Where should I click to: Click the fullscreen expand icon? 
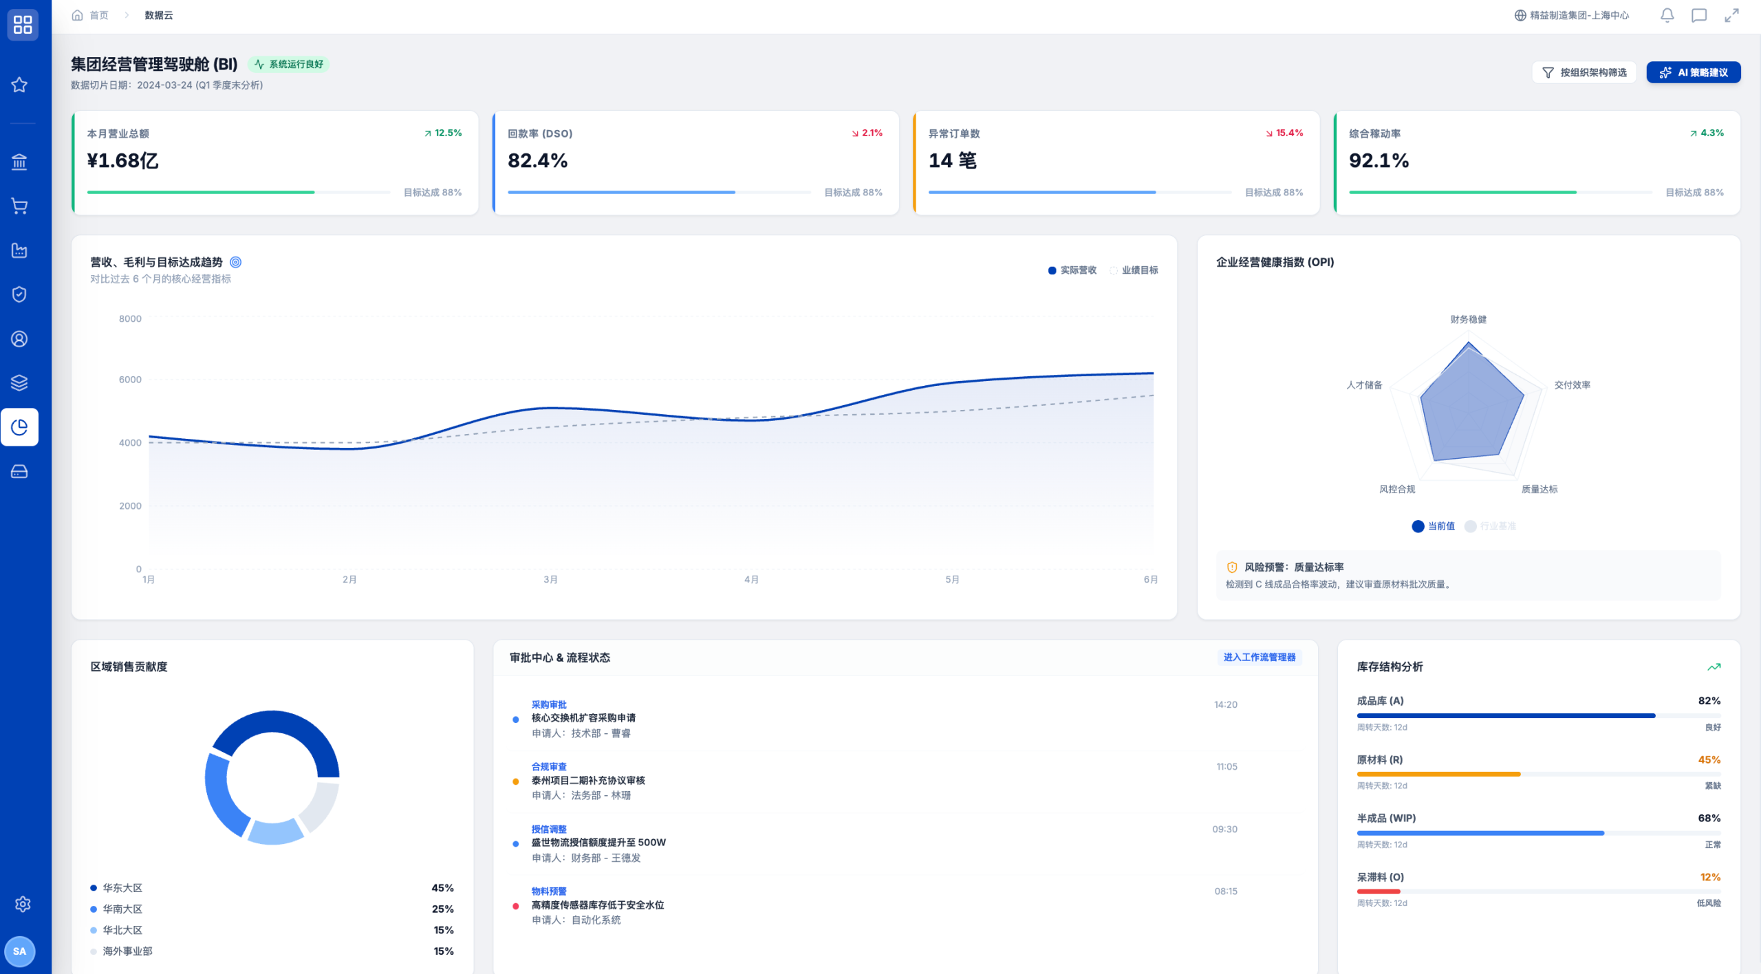pos(1731,15)
